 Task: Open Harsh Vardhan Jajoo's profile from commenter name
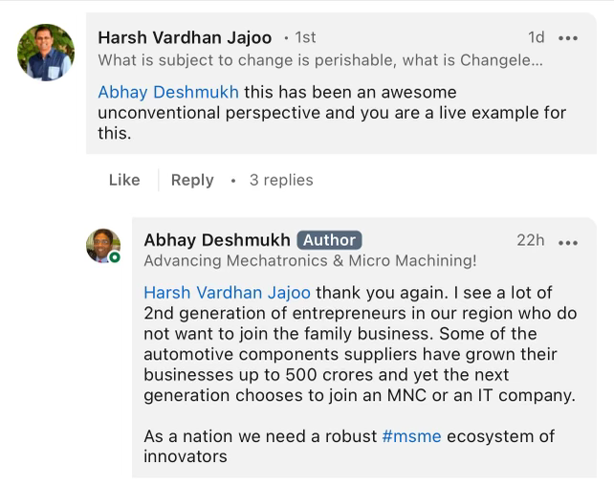[185, 37]
